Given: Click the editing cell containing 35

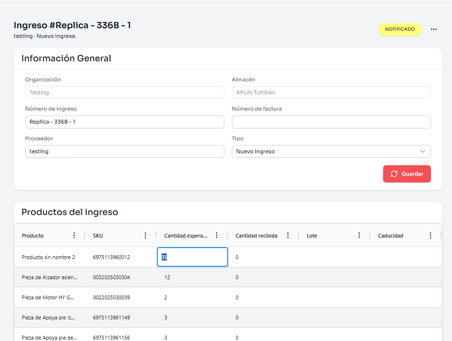Looking at the screenshot, I should (192, 257).
